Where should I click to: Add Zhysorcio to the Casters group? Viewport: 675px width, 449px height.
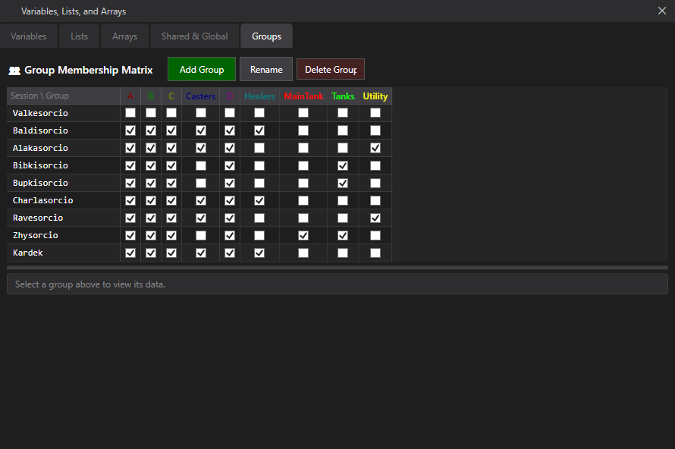201,235
